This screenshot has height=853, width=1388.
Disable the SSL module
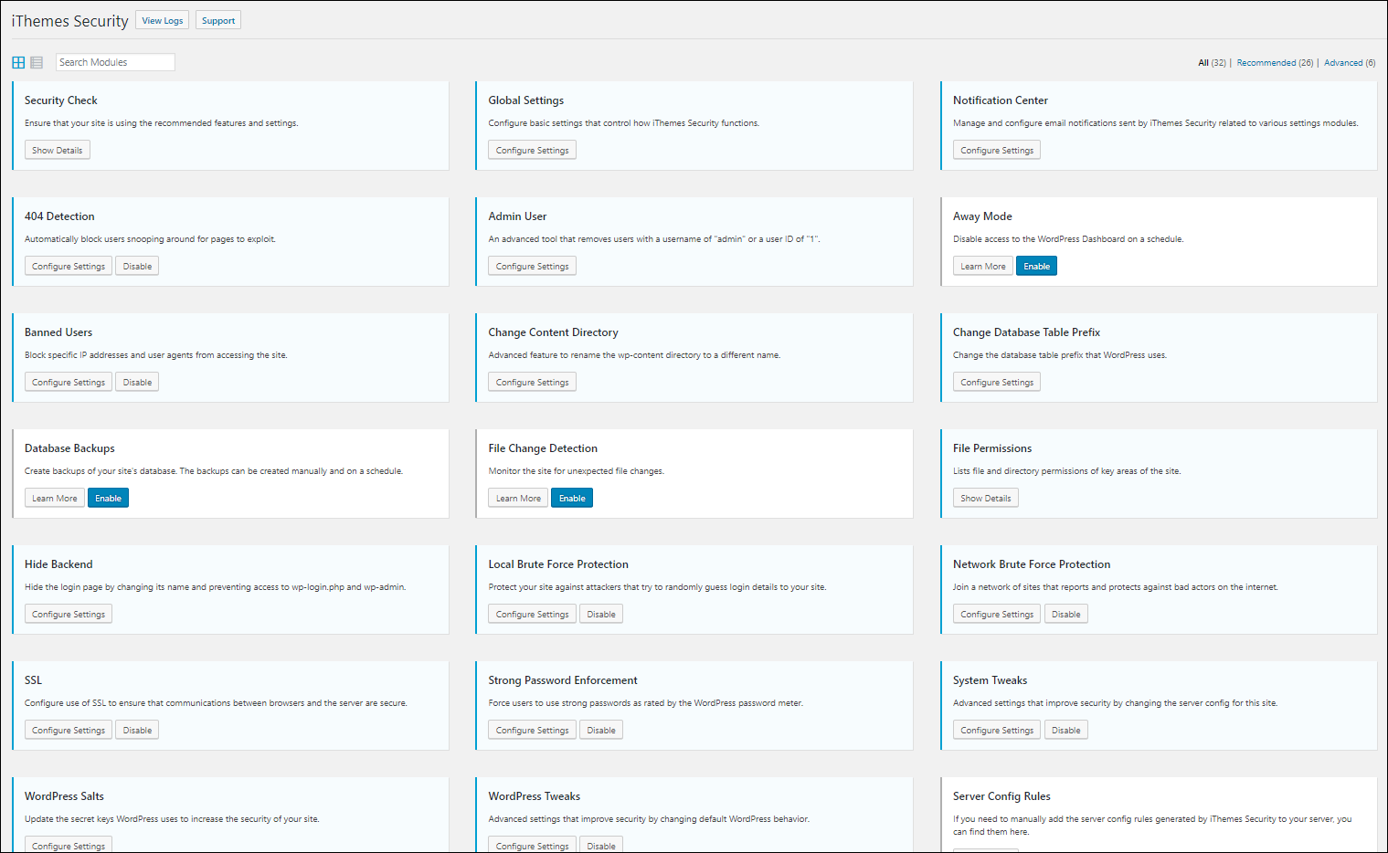point(137,730)
